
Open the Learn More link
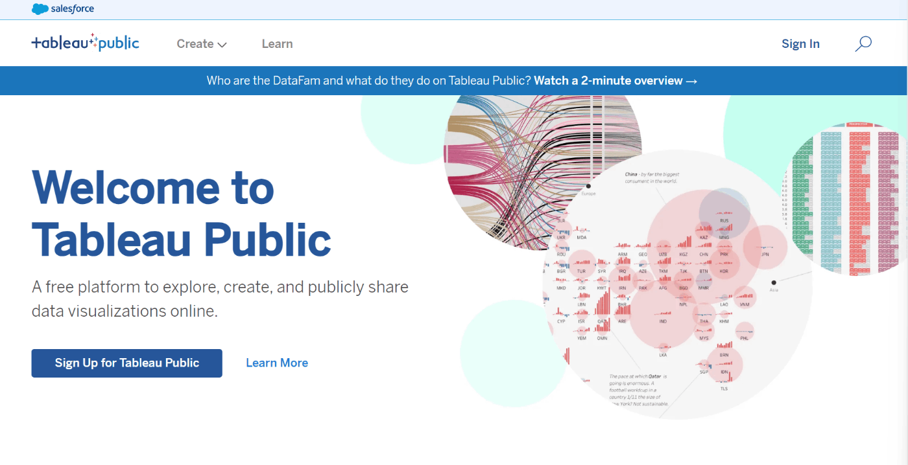(x=277, y=363)
